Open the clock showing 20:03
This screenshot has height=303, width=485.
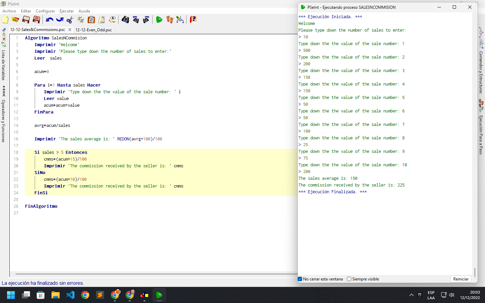click(x=470, y=295)
